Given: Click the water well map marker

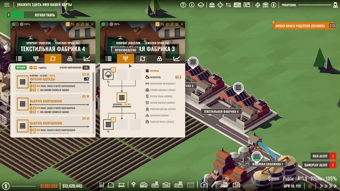Looking at the screenshot, I should click(257, 157).
